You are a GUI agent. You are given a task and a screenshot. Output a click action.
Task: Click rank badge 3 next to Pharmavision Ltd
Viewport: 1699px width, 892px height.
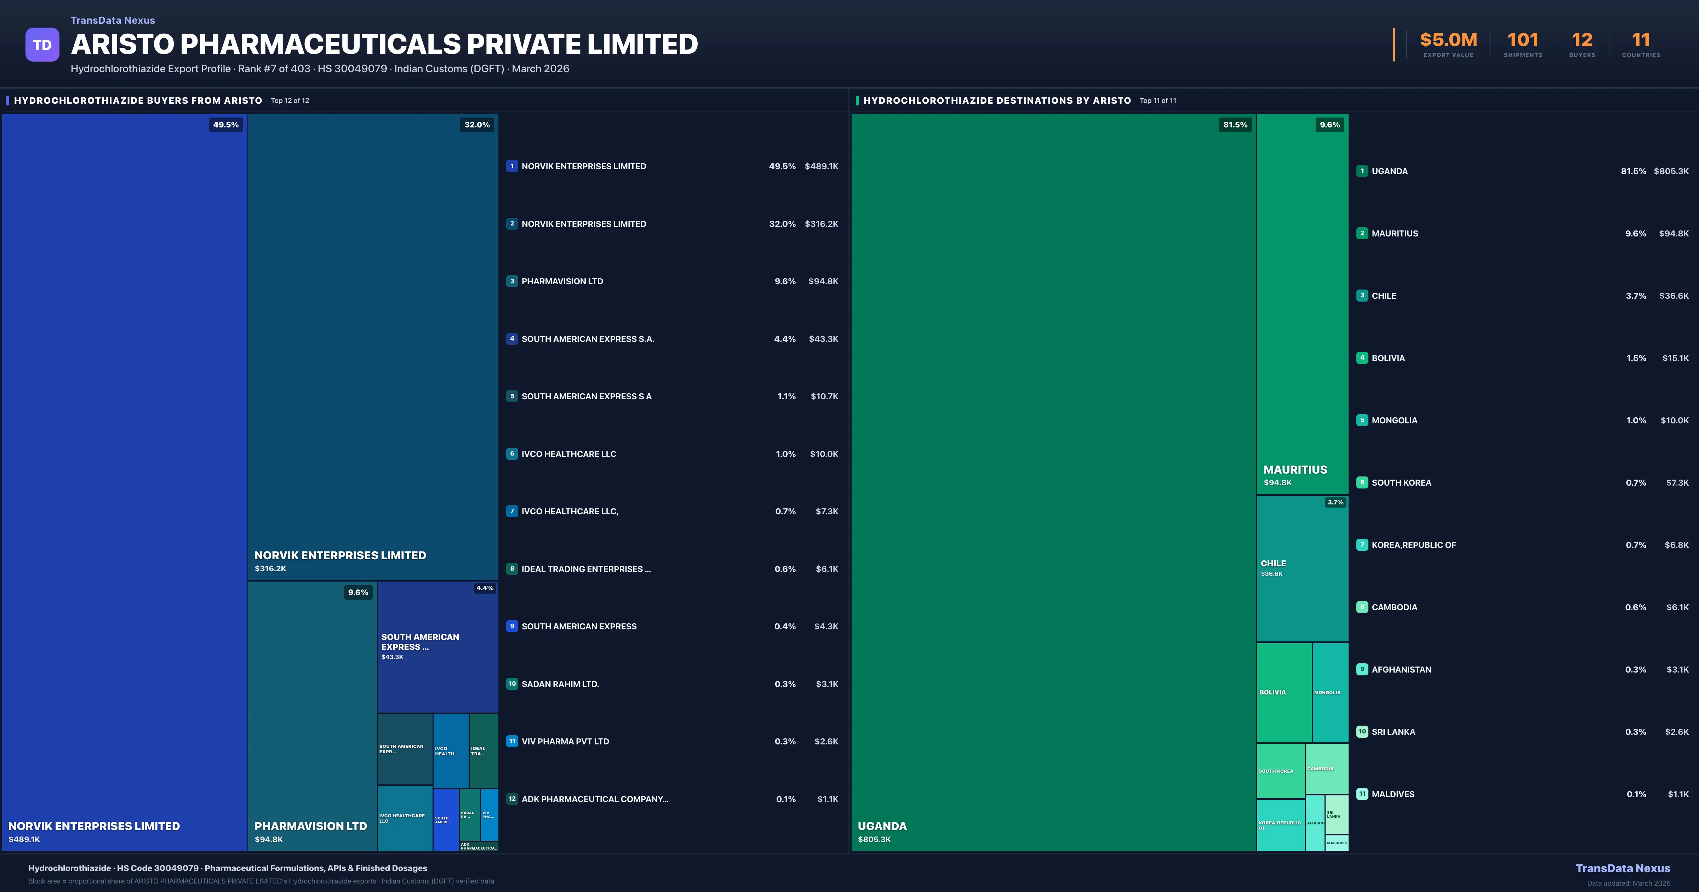[x=512, y=281]
